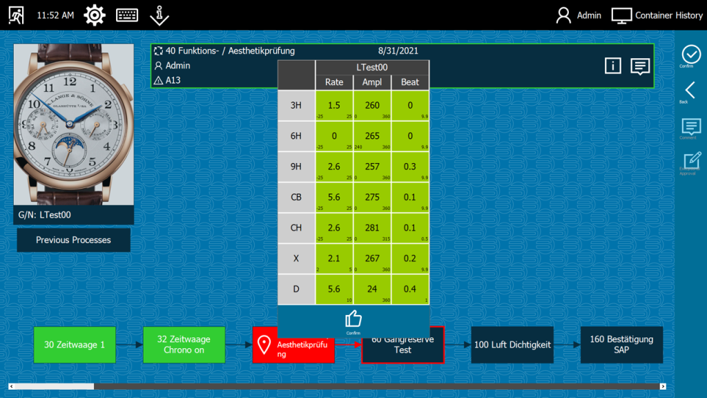Select the 32 Zeitwaage Chrono on step
Viewport: 707px width, 398px height.
tap(184, 345)
